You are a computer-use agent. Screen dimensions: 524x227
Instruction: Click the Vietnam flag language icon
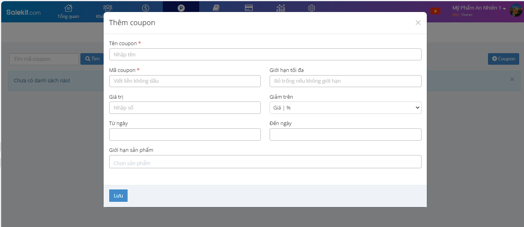[435, 11]
